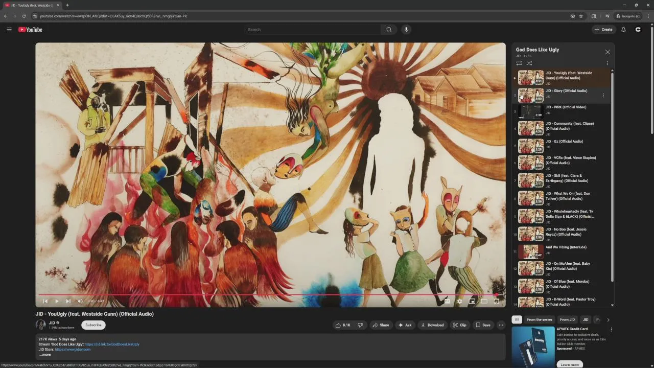The height and width of the screenshot is (368, 654).
Task: Start voice search with the microphone
Action: [406, 30]
